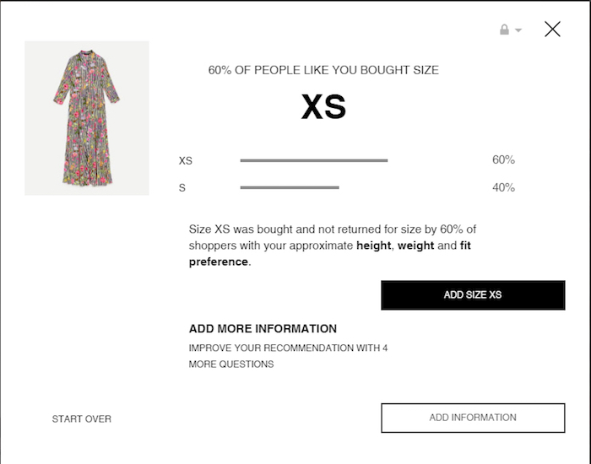Close the size recommendation dialog

click(552, 30)
